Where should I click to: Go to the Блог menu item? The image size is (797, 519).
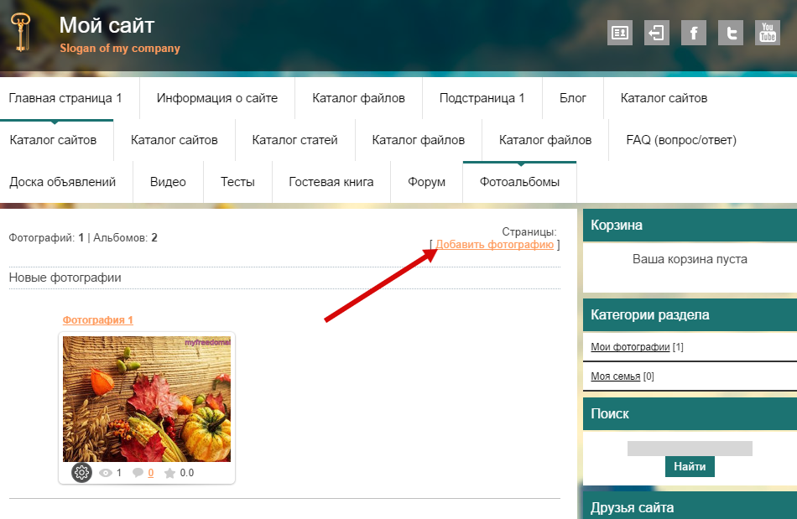tap(573, 98)
